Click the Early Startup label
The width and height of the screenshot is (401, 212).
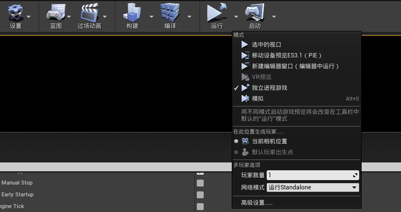coord(17,194)
